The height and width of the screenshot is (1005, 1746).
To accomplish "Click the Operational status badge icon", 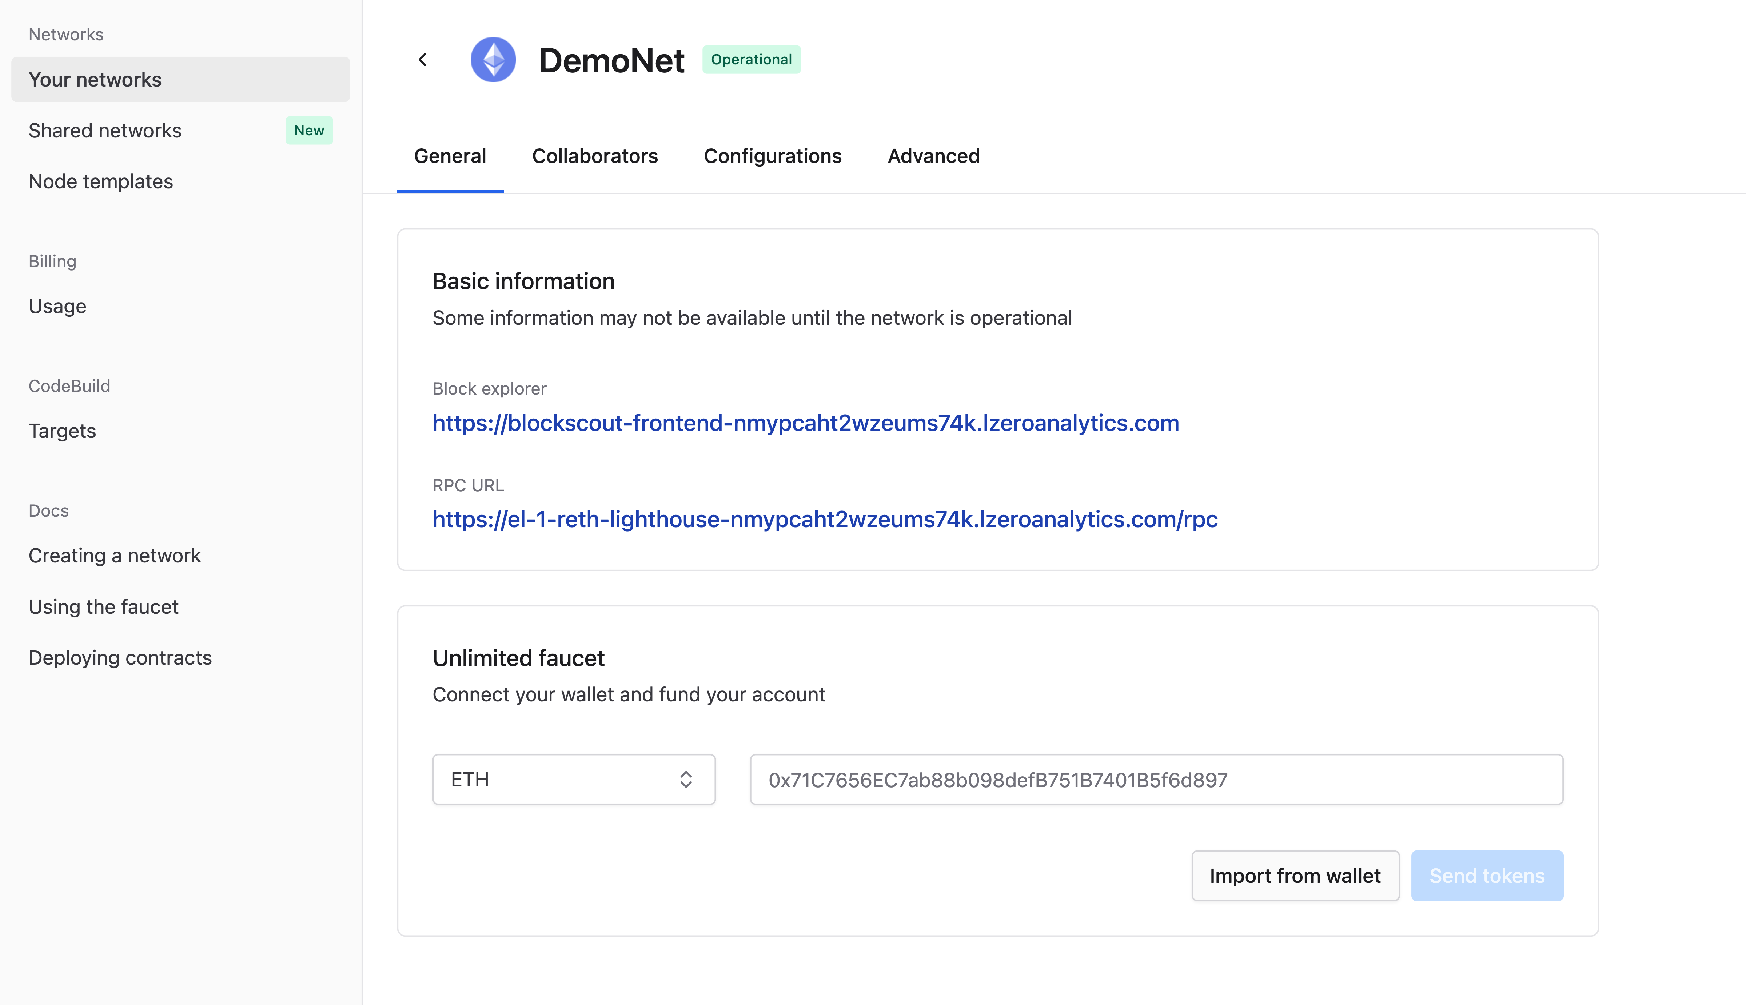I will click(749, 59).
